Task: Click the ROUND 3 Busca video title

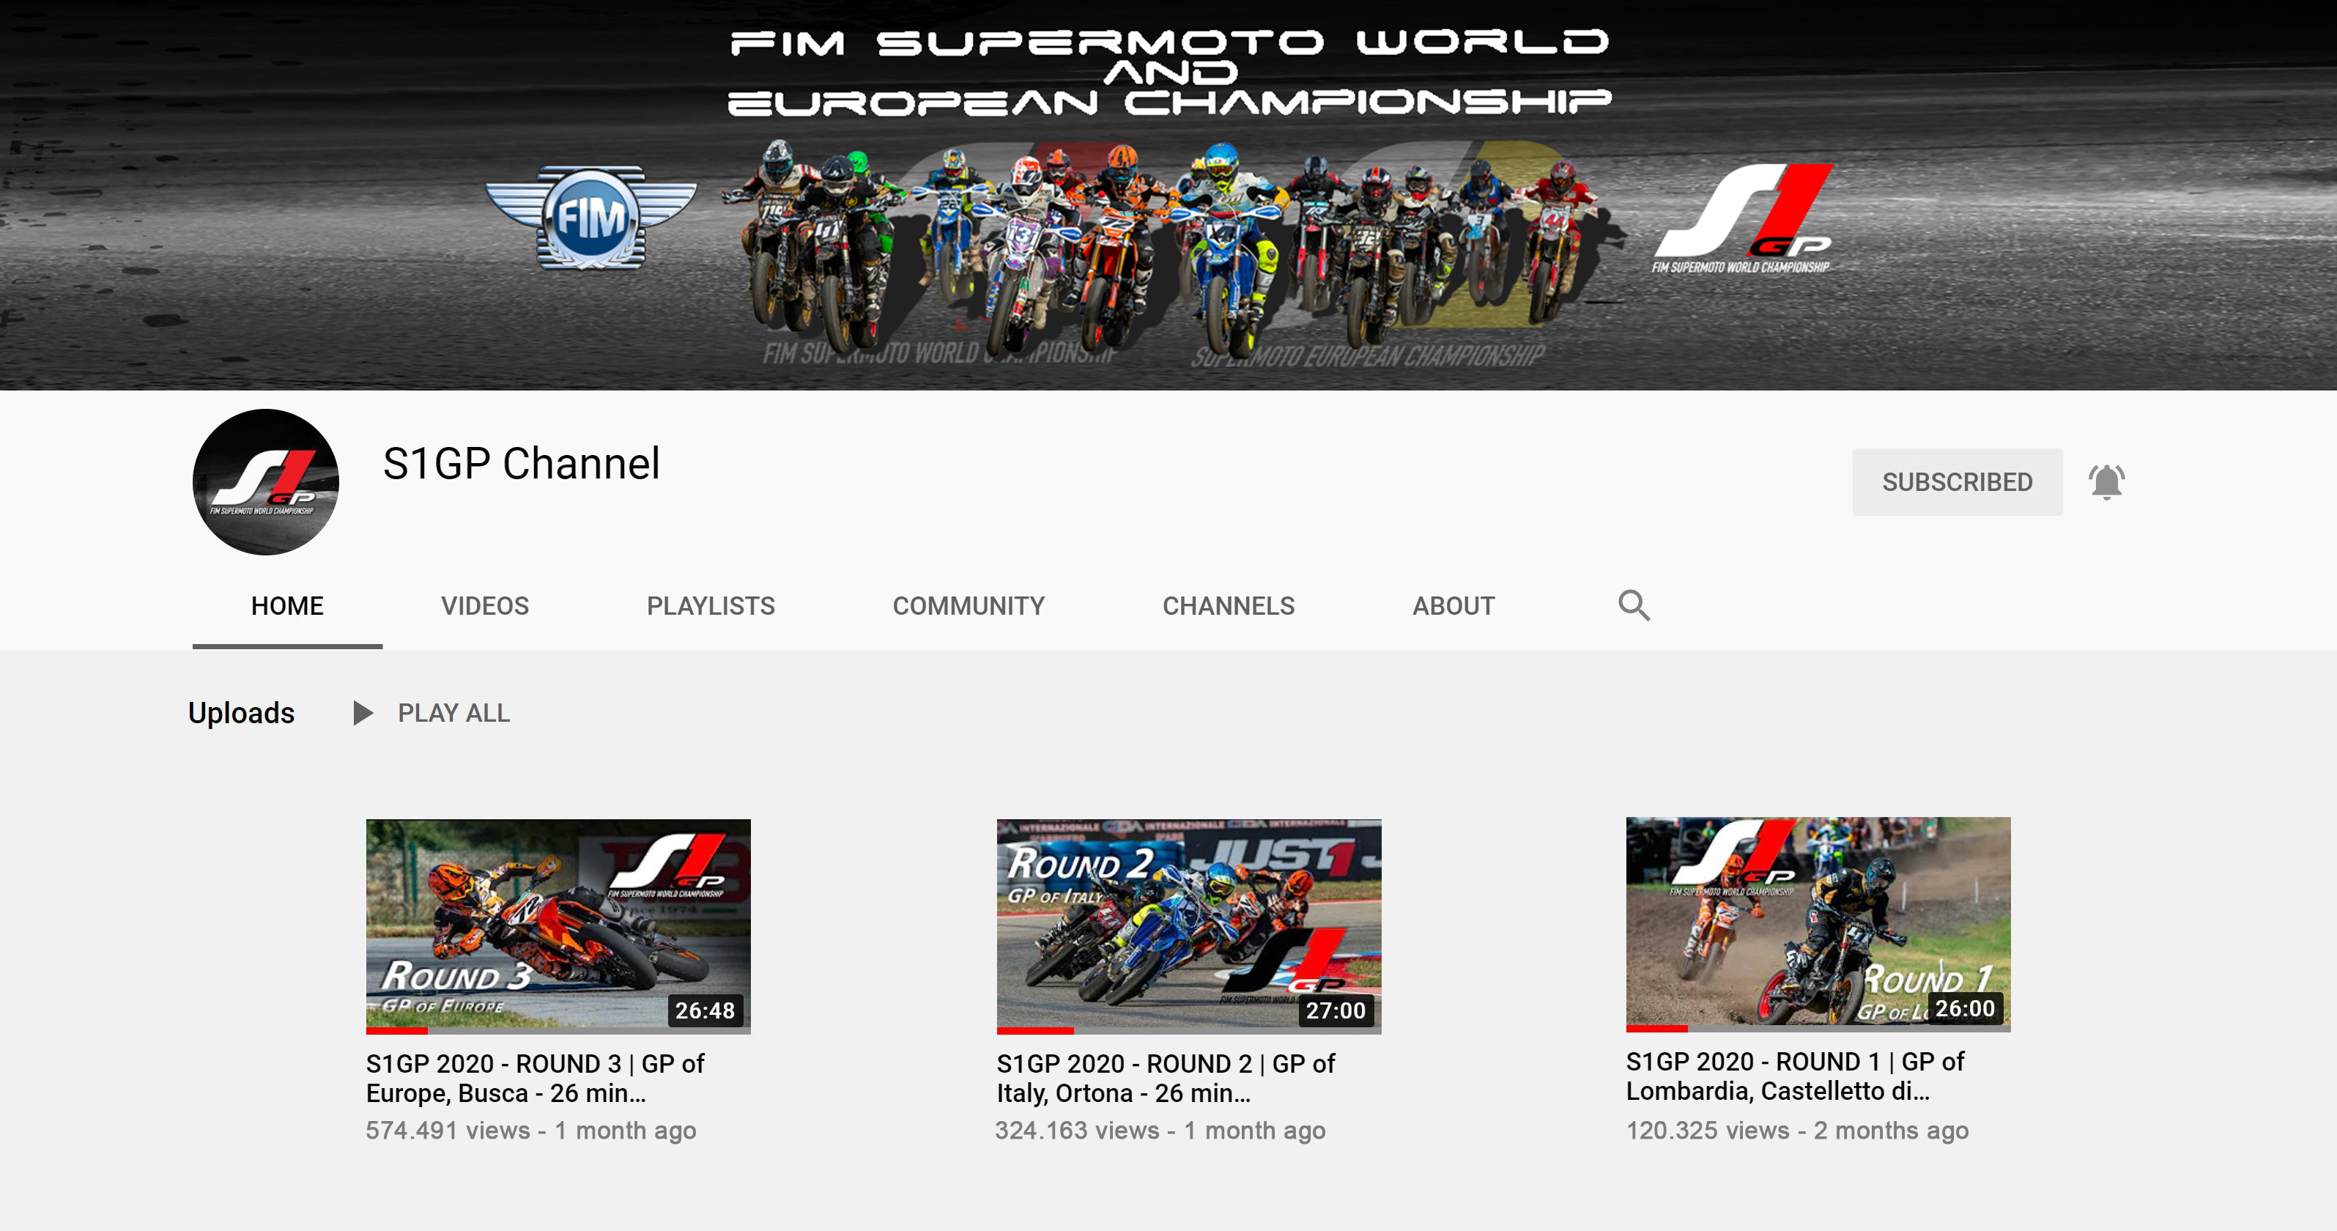Action: click(536, 1079)
